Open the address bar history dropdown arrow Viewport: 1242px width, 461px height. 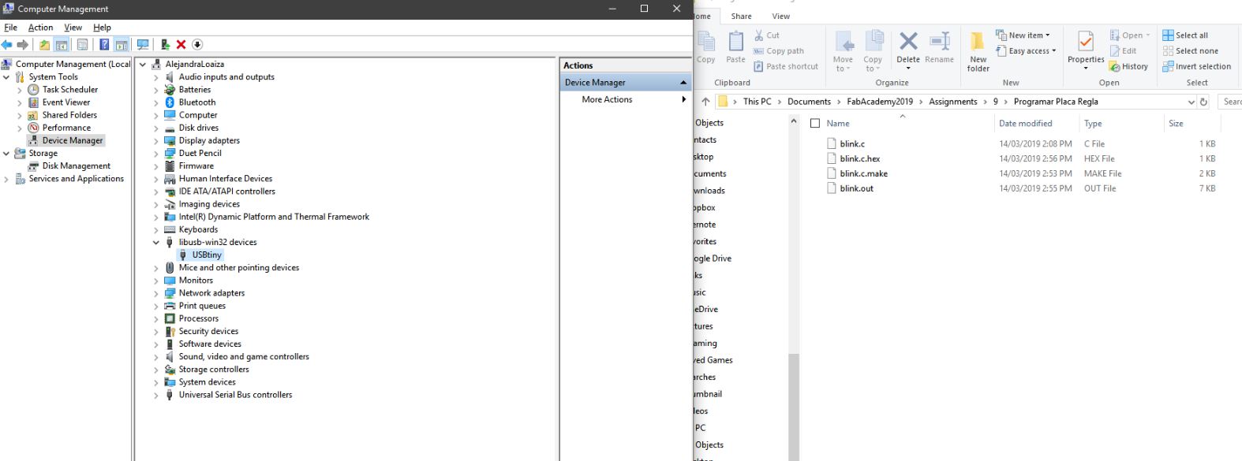tap(1191, 102)
